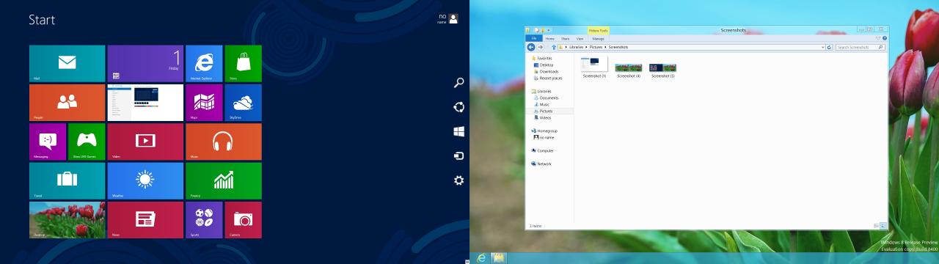Image resolution: width=939 pixels, height=264 pixels.
Task: Click the Up arrow in Explorer
Action: (x=554, y=47)
